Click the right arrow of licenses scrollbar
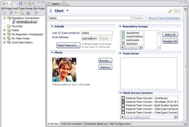189x127 pixels. pos(176,117)
